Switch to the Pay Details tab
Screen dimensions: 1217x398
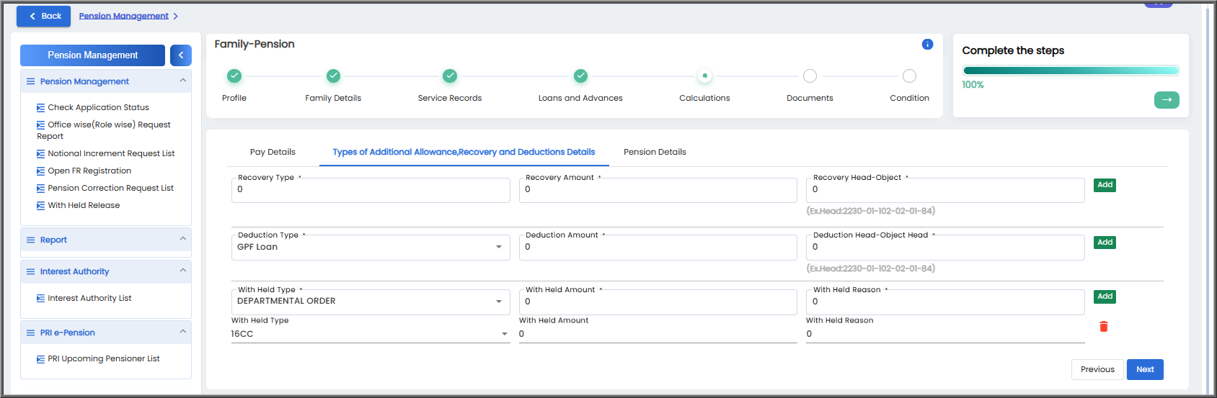[x=273, y=152]
